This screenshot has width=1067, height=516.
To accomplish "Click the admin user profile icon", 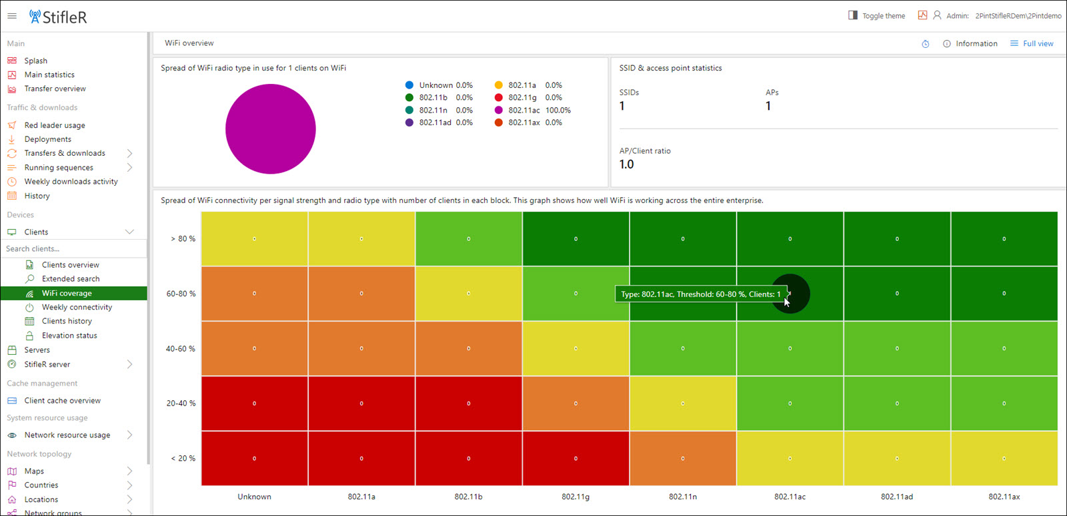I will (x=937, y=15).
